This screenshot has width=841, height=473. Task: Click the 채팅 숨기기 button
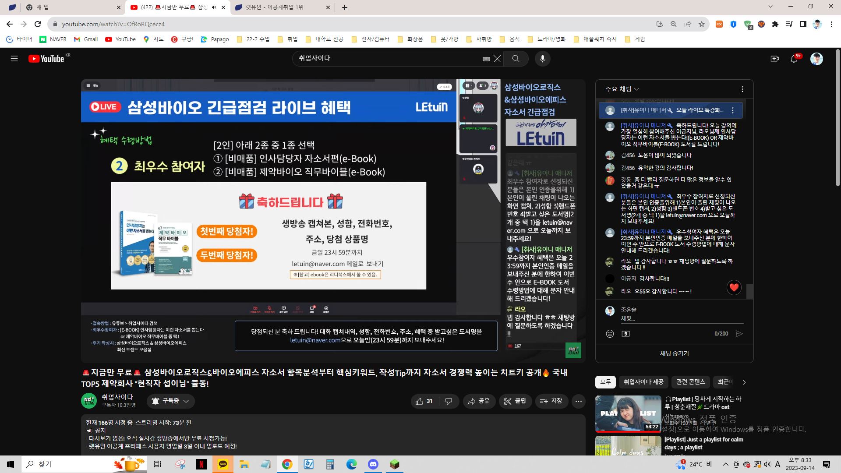tap(674, 353)
